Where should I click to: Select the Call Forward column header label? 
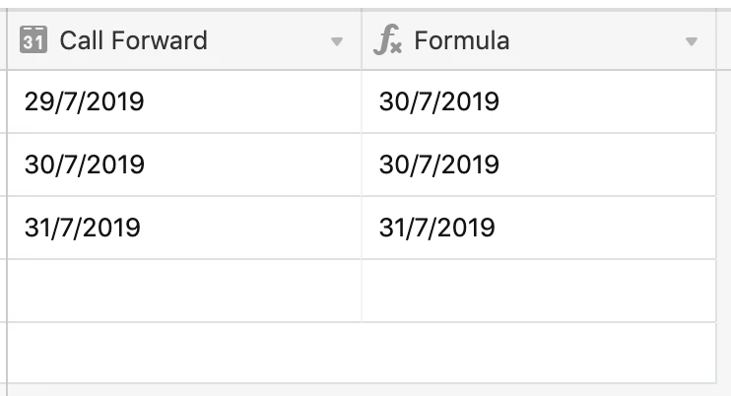[133, 40]
